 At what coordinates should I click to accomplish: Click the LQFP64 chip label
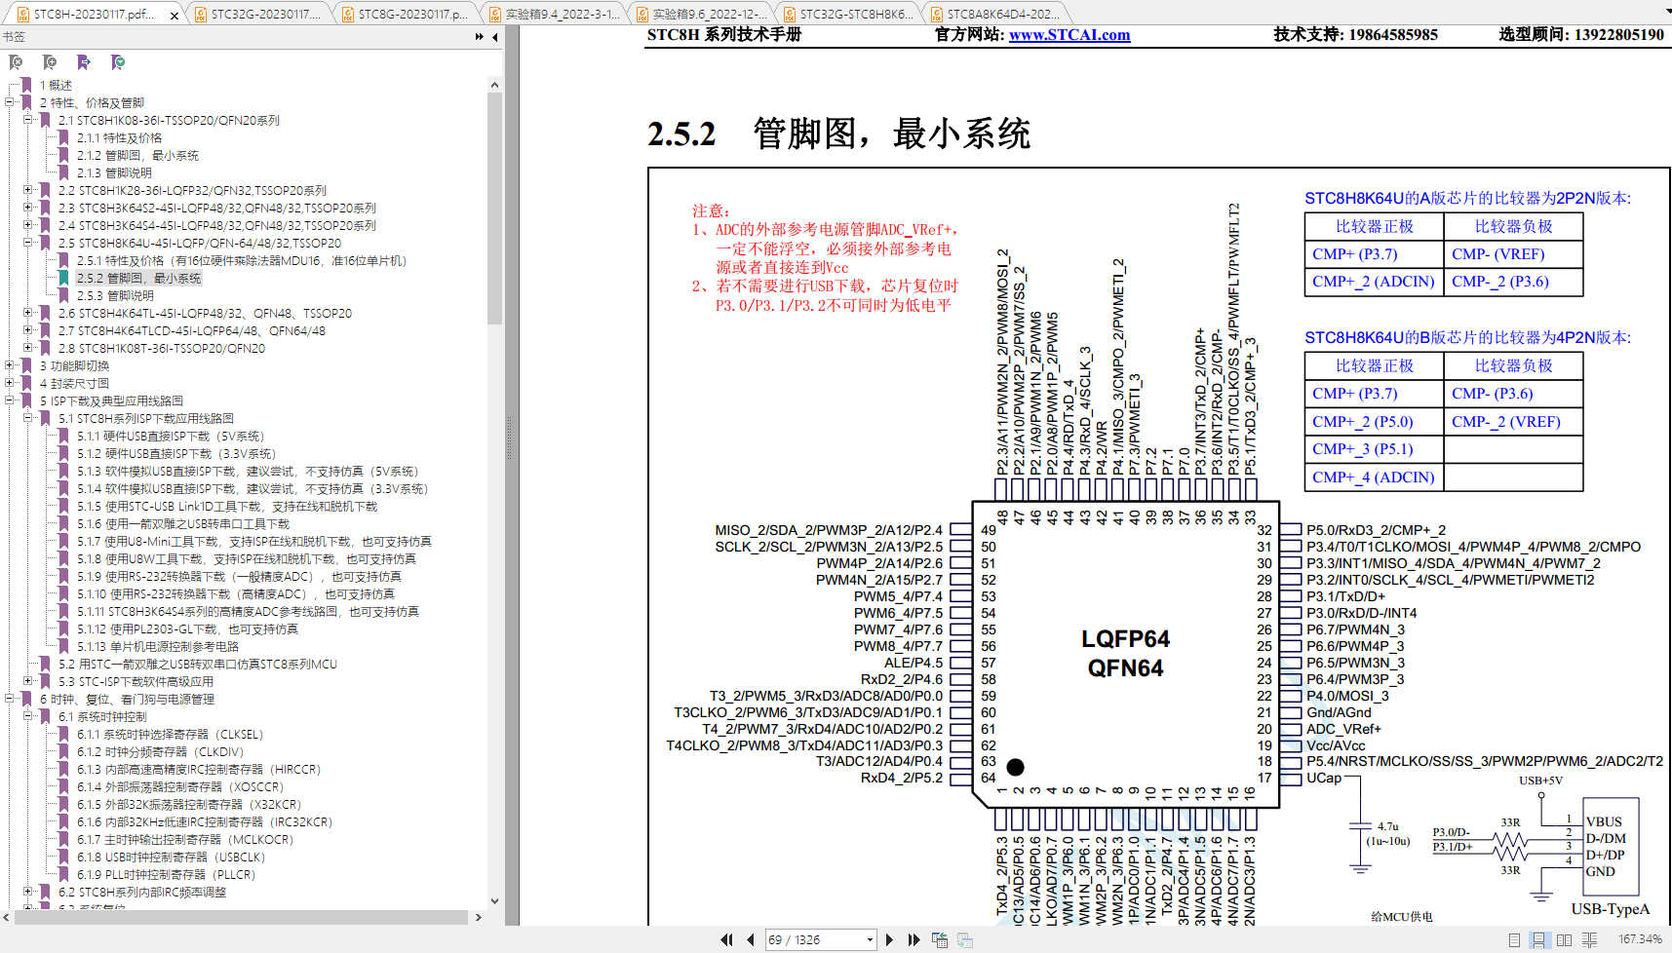(1125, 639)
